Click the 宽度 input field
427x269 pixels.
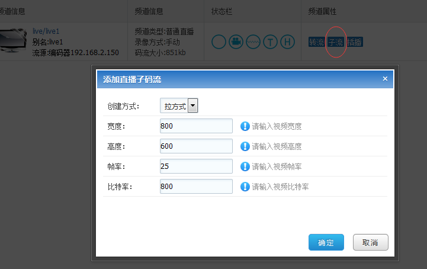[x=196, y=126]
